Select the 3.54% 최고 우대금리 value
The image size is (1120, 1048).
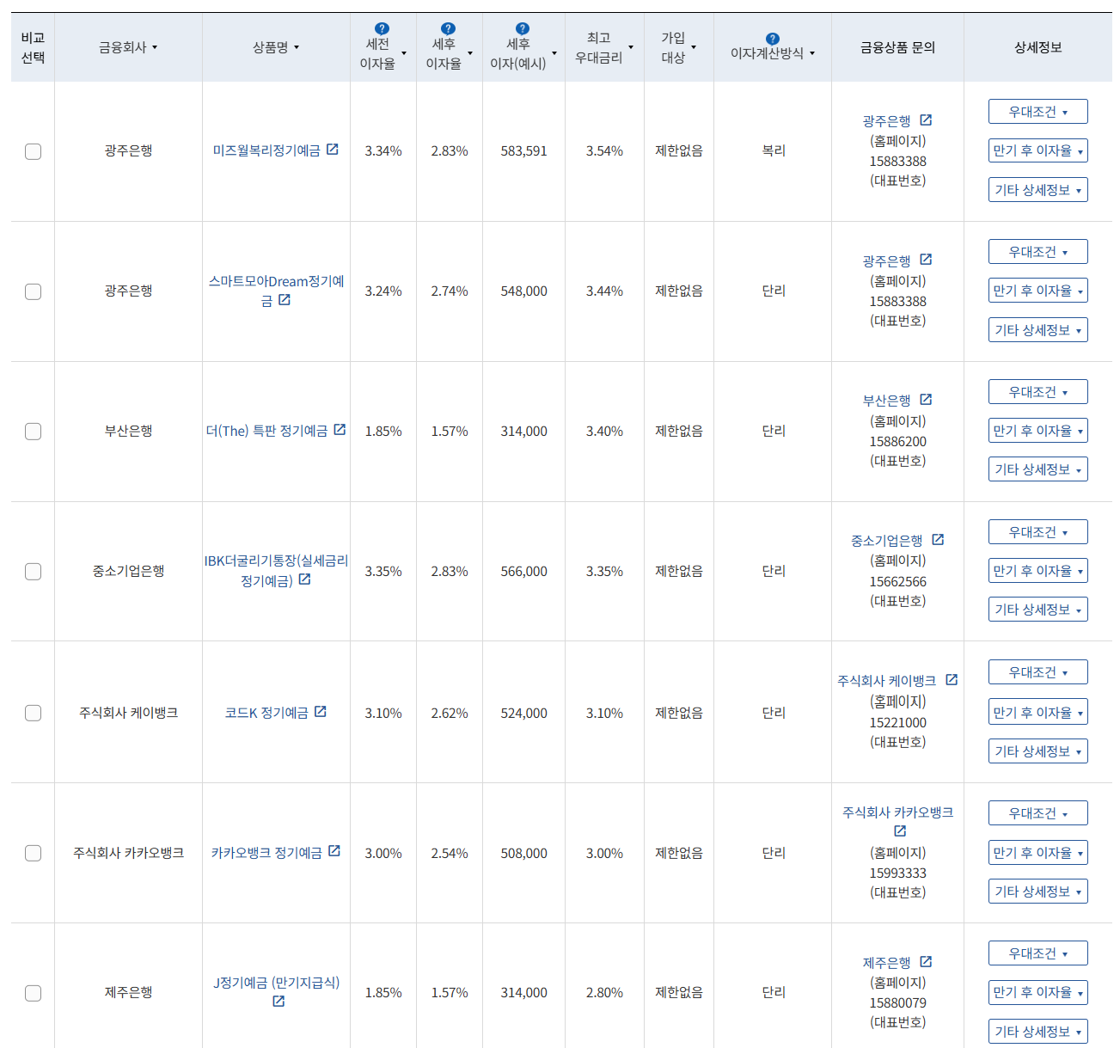click(x=604, y=151)
